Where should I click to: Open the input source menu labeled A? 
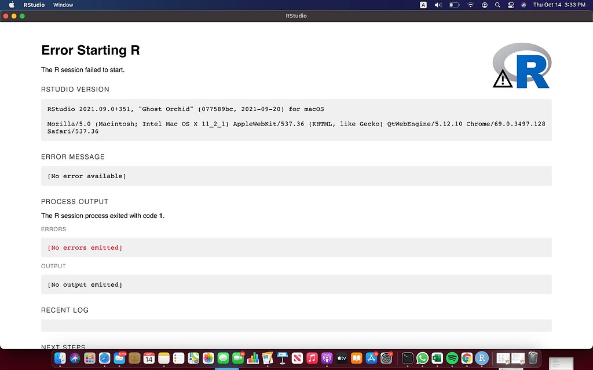(x=423, y=5)
